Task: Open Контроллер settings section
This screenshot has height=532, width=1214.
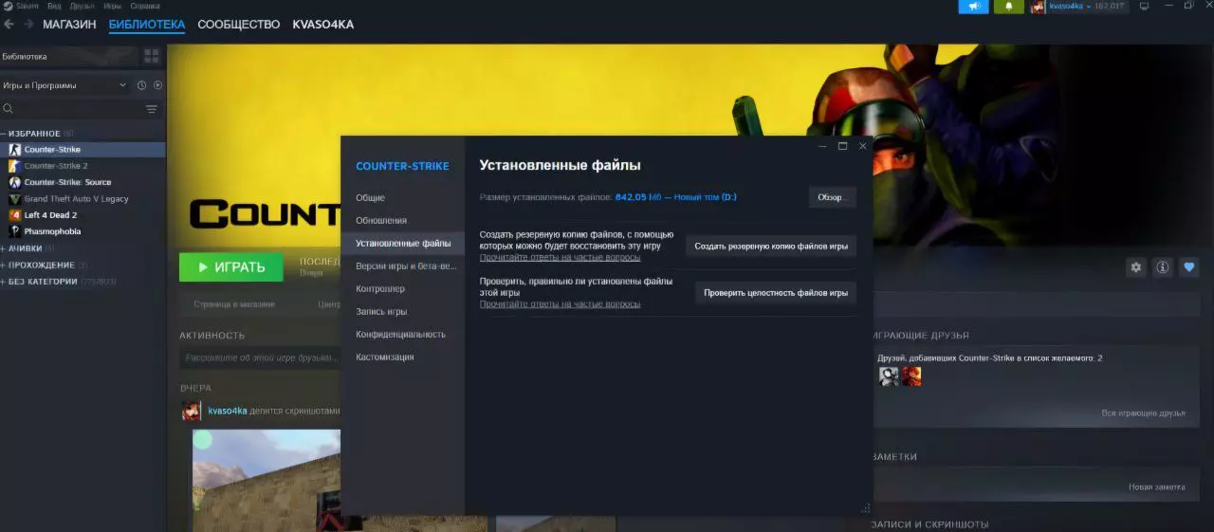Action: pos(380,289)
